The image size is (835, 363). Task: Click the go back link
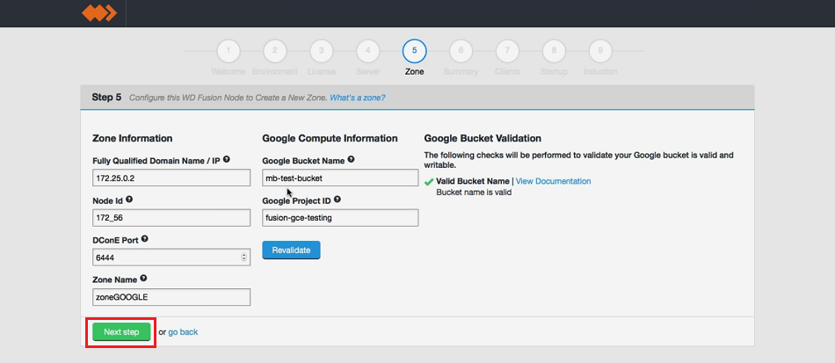pos(183,332)
